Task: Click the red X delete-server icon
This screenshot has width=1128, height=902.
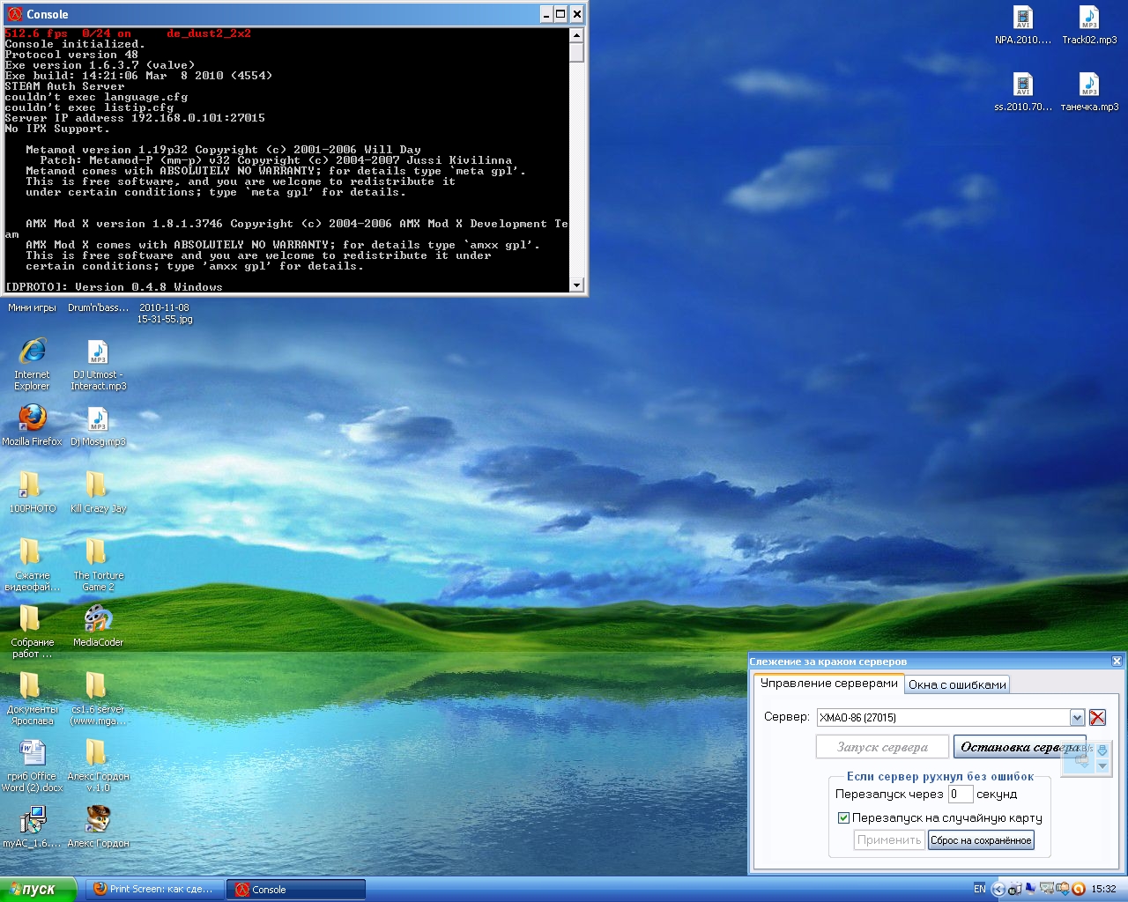Action: coord(1097,718)
